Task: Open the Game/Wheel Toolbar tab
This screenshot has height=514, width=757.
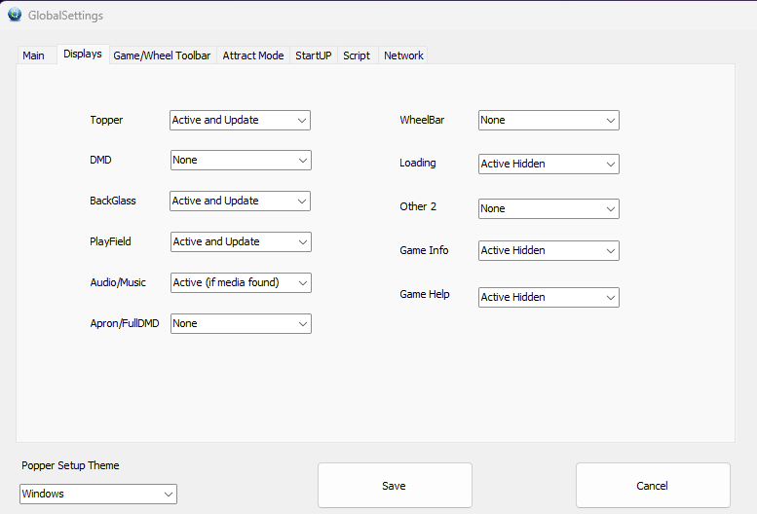Action: (162, 55)
